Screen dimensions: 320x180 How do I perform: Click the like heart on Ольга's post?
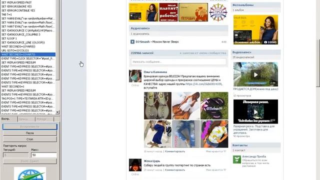224,151
